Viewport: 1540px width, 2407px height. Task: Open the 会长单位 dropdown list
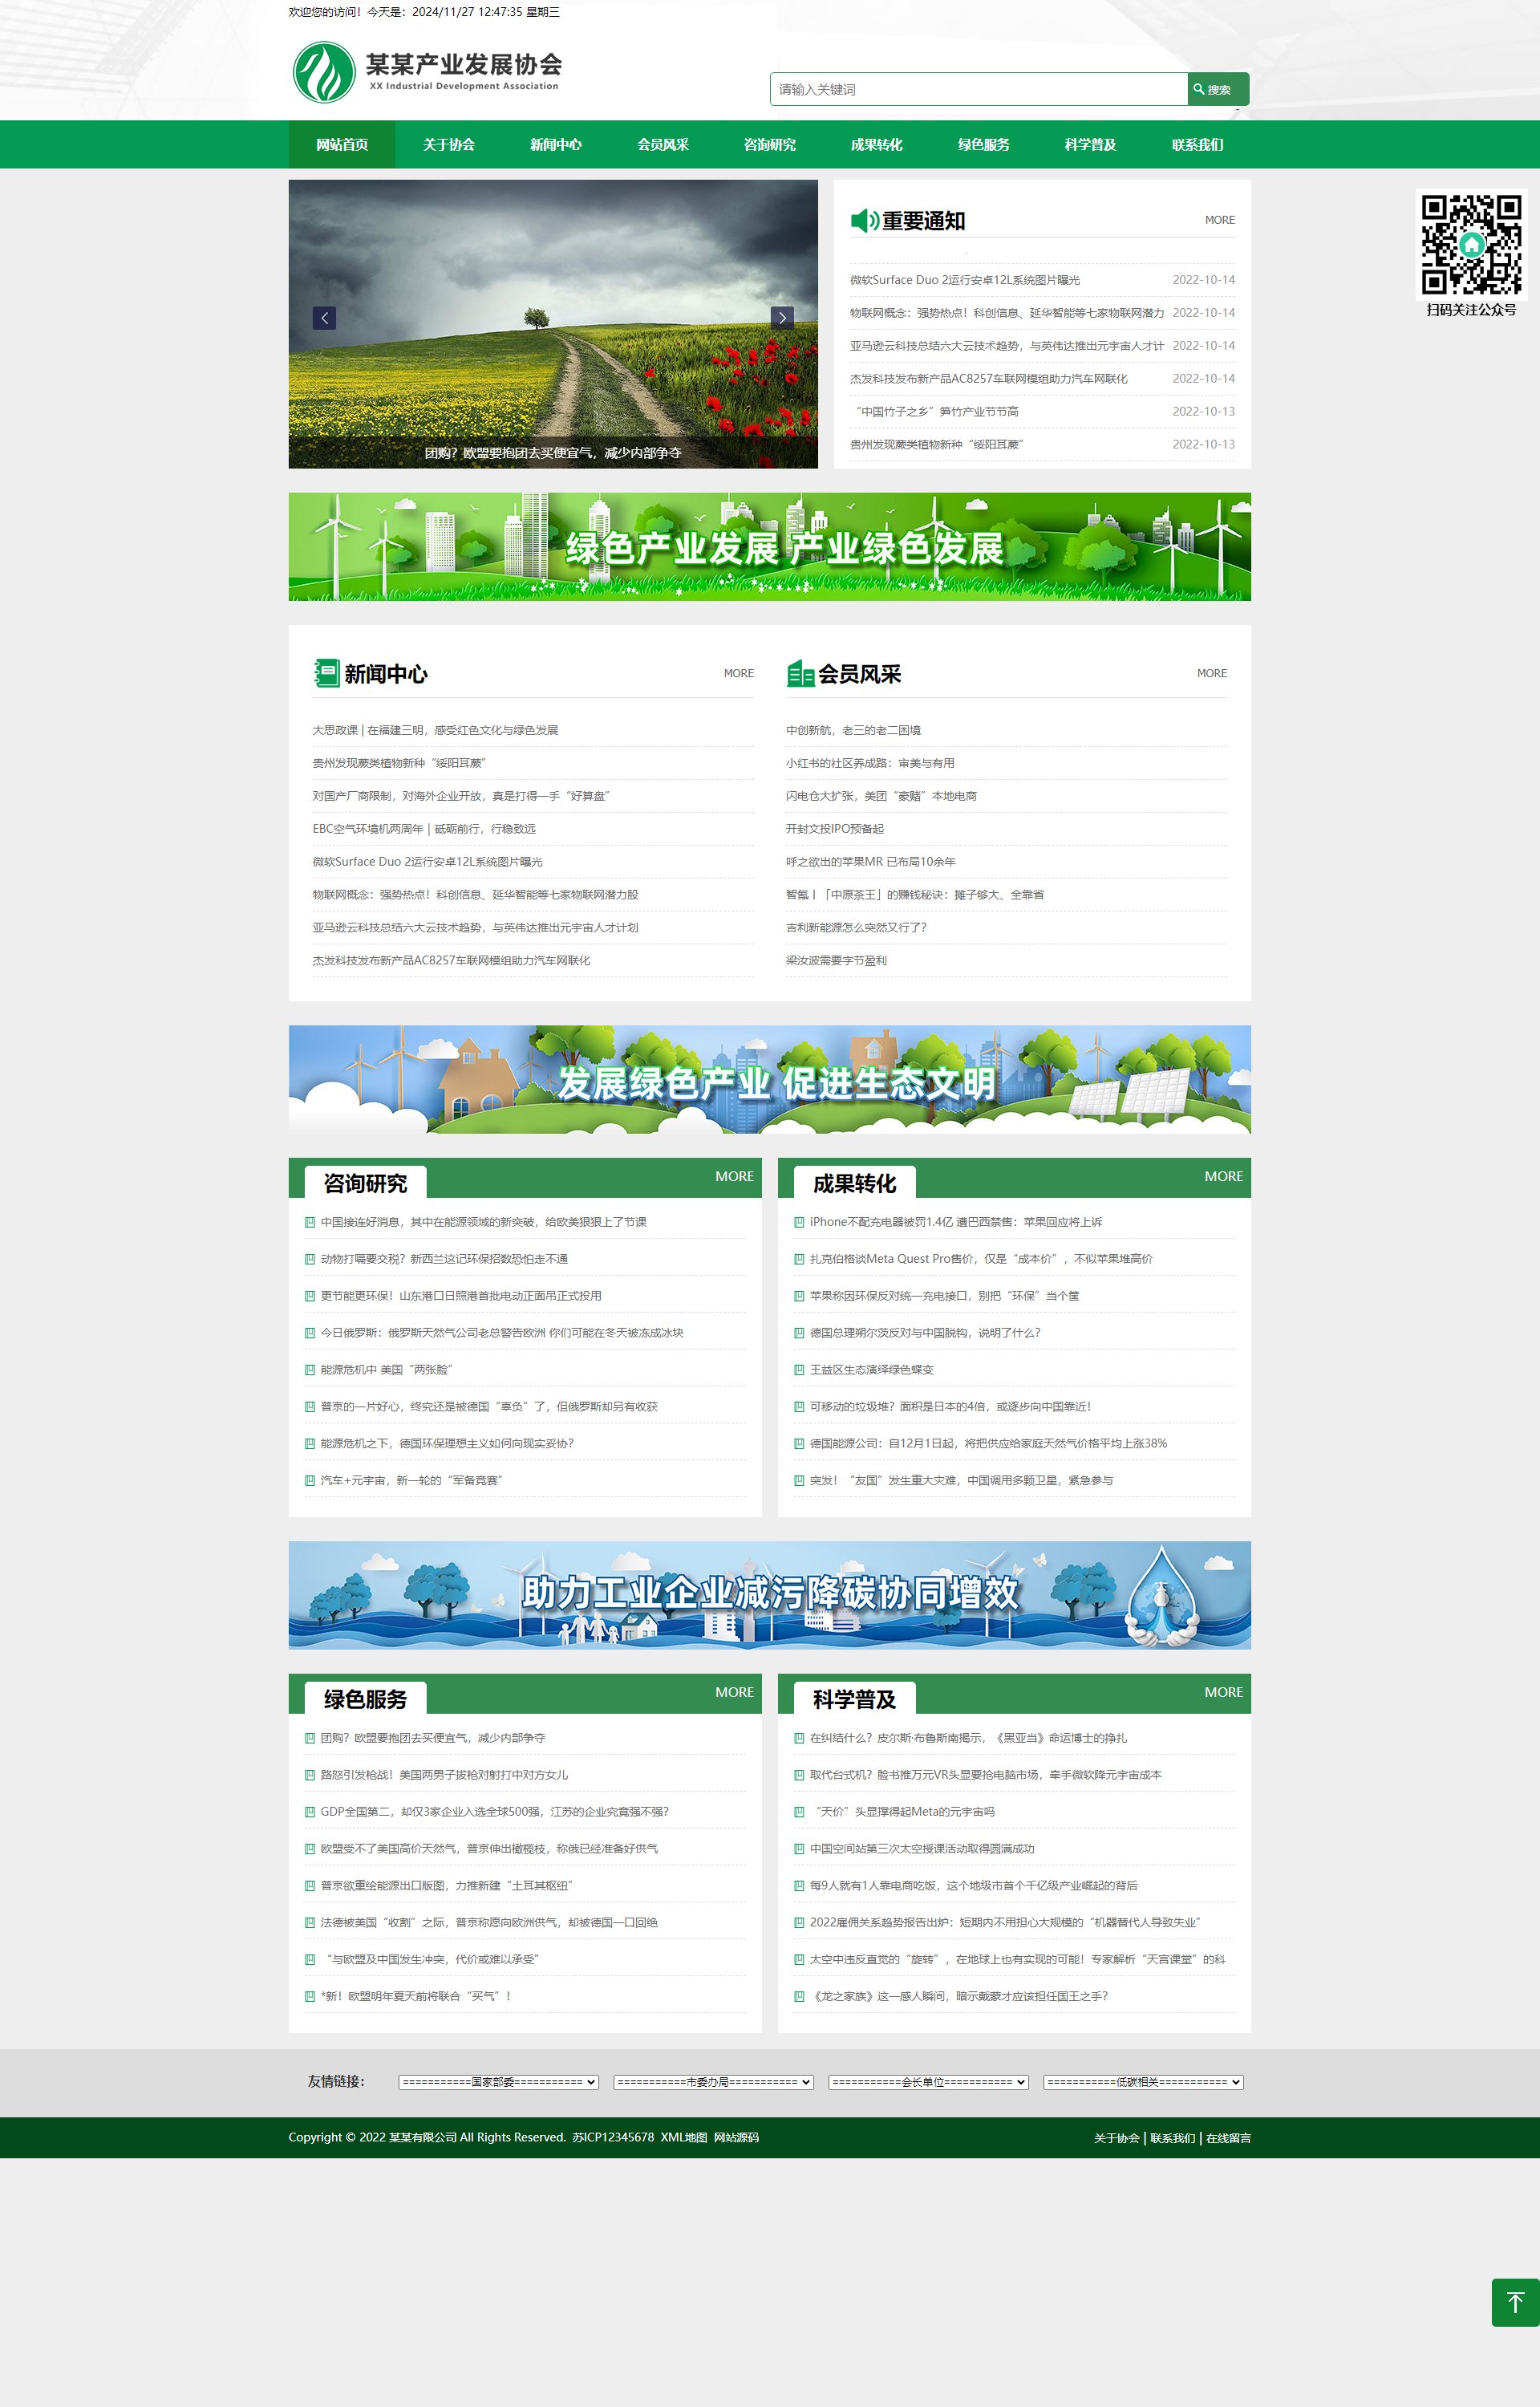click(928, 2082)
